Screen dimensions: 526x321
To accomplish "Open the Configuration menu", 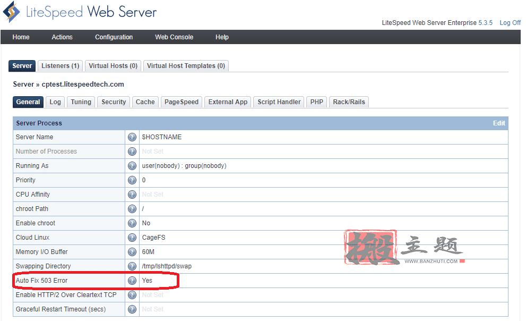I will (114, 37).
